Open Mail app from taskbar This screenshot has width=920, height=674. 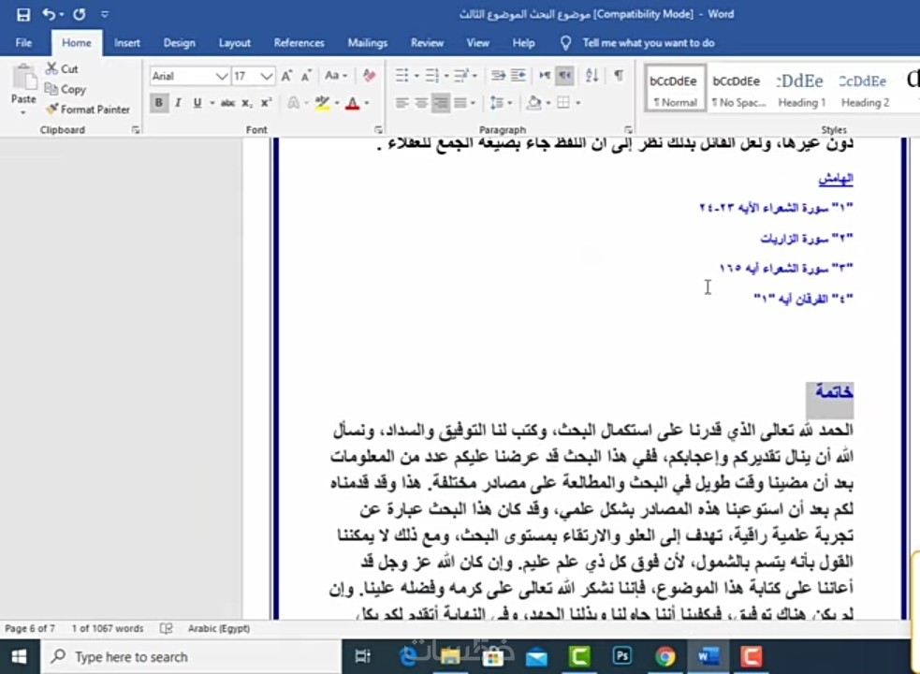[x=536, y=657]
